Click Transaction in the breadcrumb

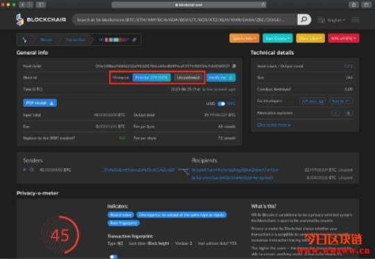(76, 40)
